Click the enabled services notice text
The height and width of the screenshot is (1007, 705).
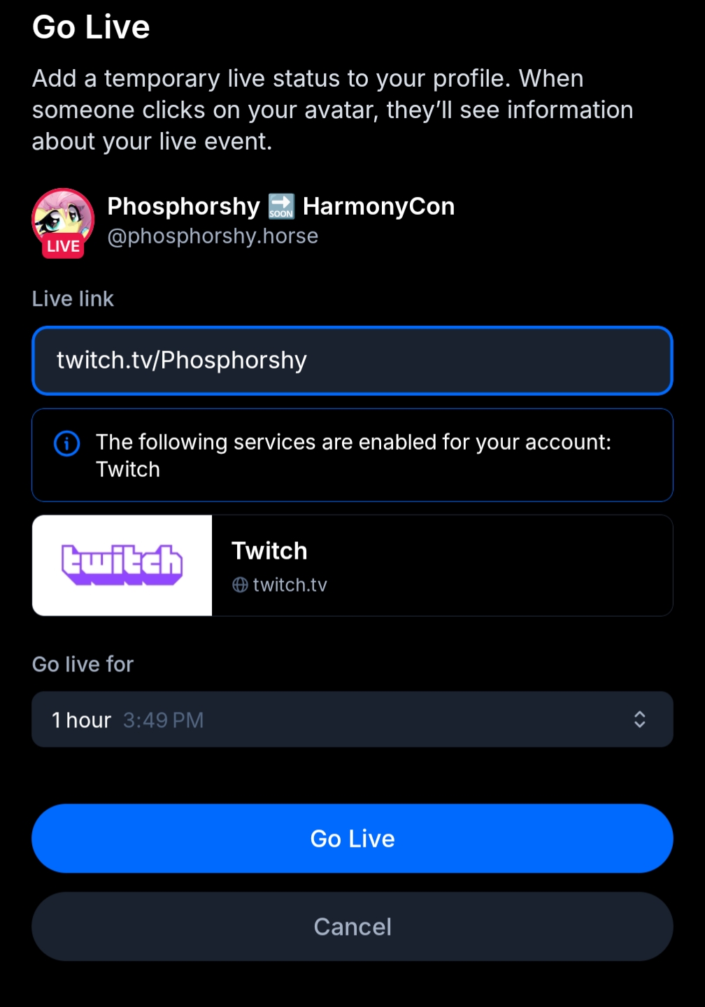click(x=353, y=455)
